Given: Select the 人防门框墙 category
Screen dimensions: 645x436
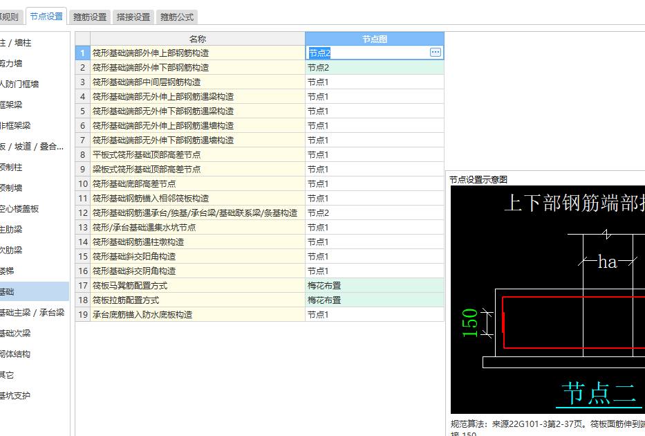Looking at the screenshot, I should coord(34,84).
